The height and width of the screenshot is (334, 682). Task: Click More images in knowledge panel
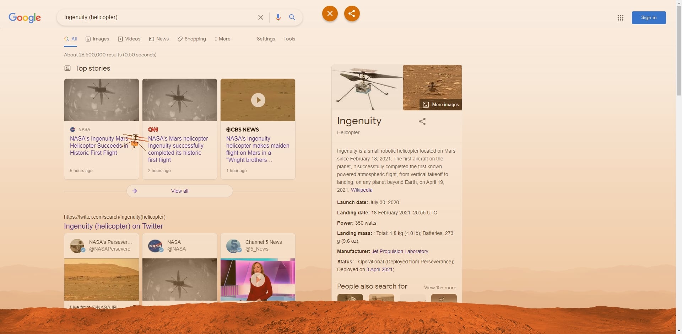[x=441, y=105]
